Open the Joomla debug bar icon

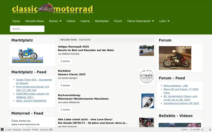[2, 130]
